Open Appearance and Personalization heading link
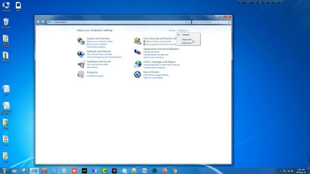This screenshot has height=174, width=310. pyautogui.click(x=161, y=49)
